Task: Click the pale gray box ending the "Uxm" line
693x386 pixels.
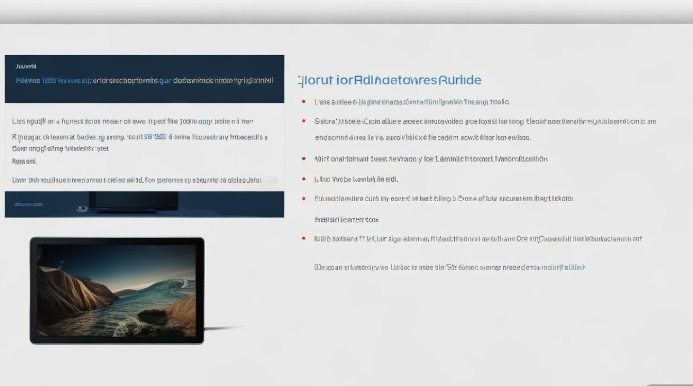Action: coord(270,180)
